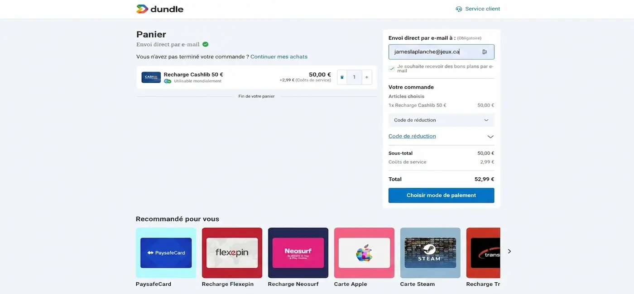The height and width of the screenshot is (294, 634).
Task: Click the Recharge Cashlib 50 € title
Action: pyautogui.click(x=193, y=75)
